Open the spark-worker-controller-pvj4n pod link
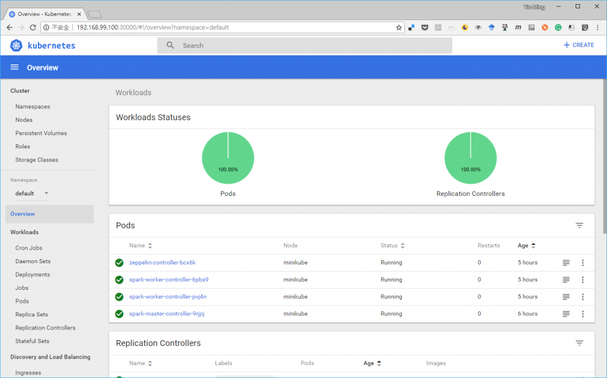 coord(168,296)
